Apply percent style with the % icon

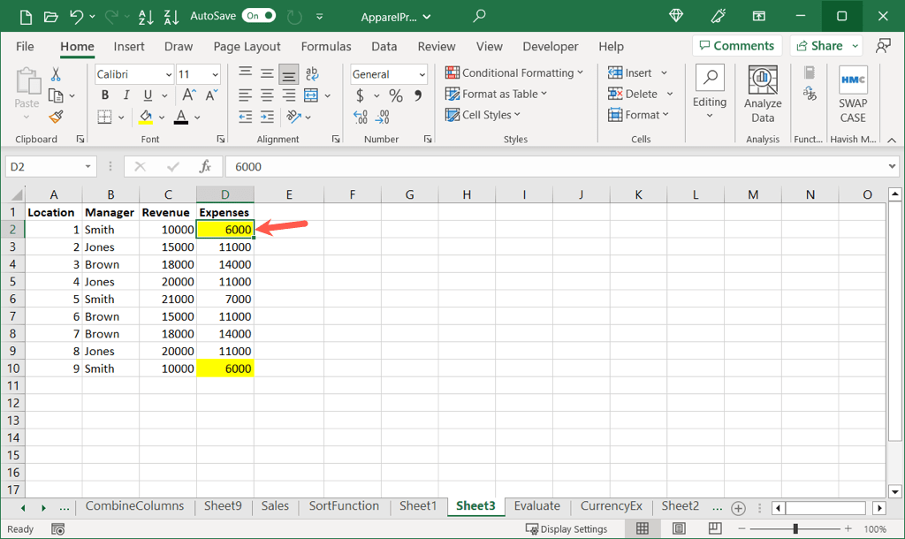coord(396,95)
